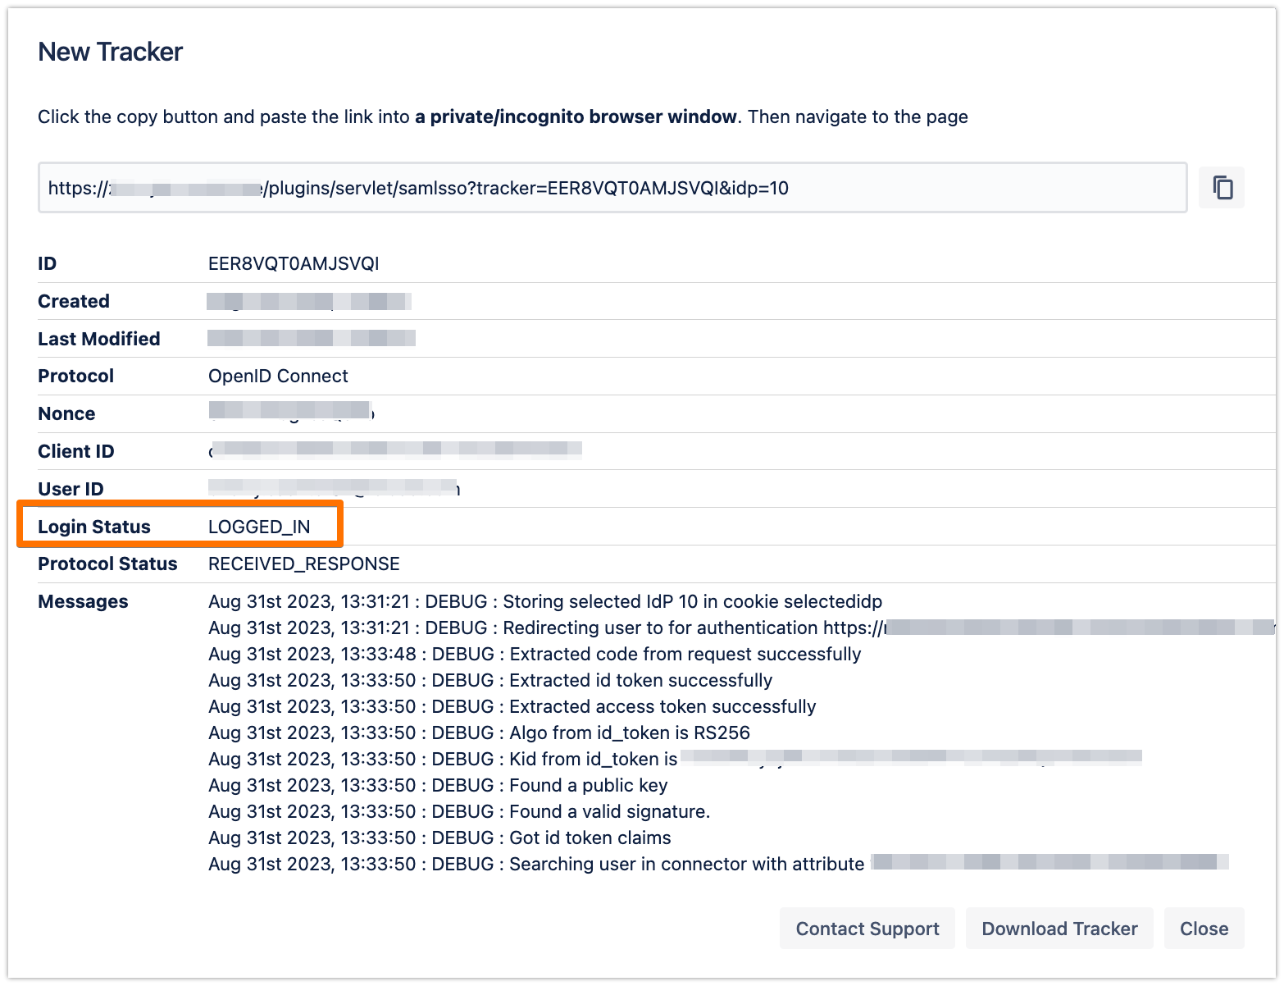The image size is (1284, 986).
Task: Select the 'Extracted code from request' log line
Action: tap(534, 654)
